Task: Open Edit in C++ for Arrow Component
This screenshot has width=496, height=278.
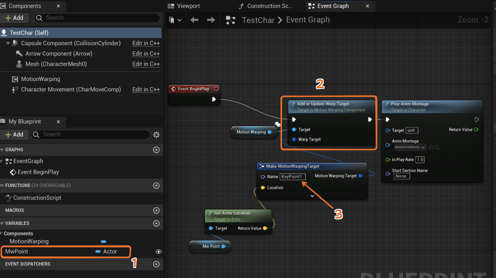Action: click(146, 54)
